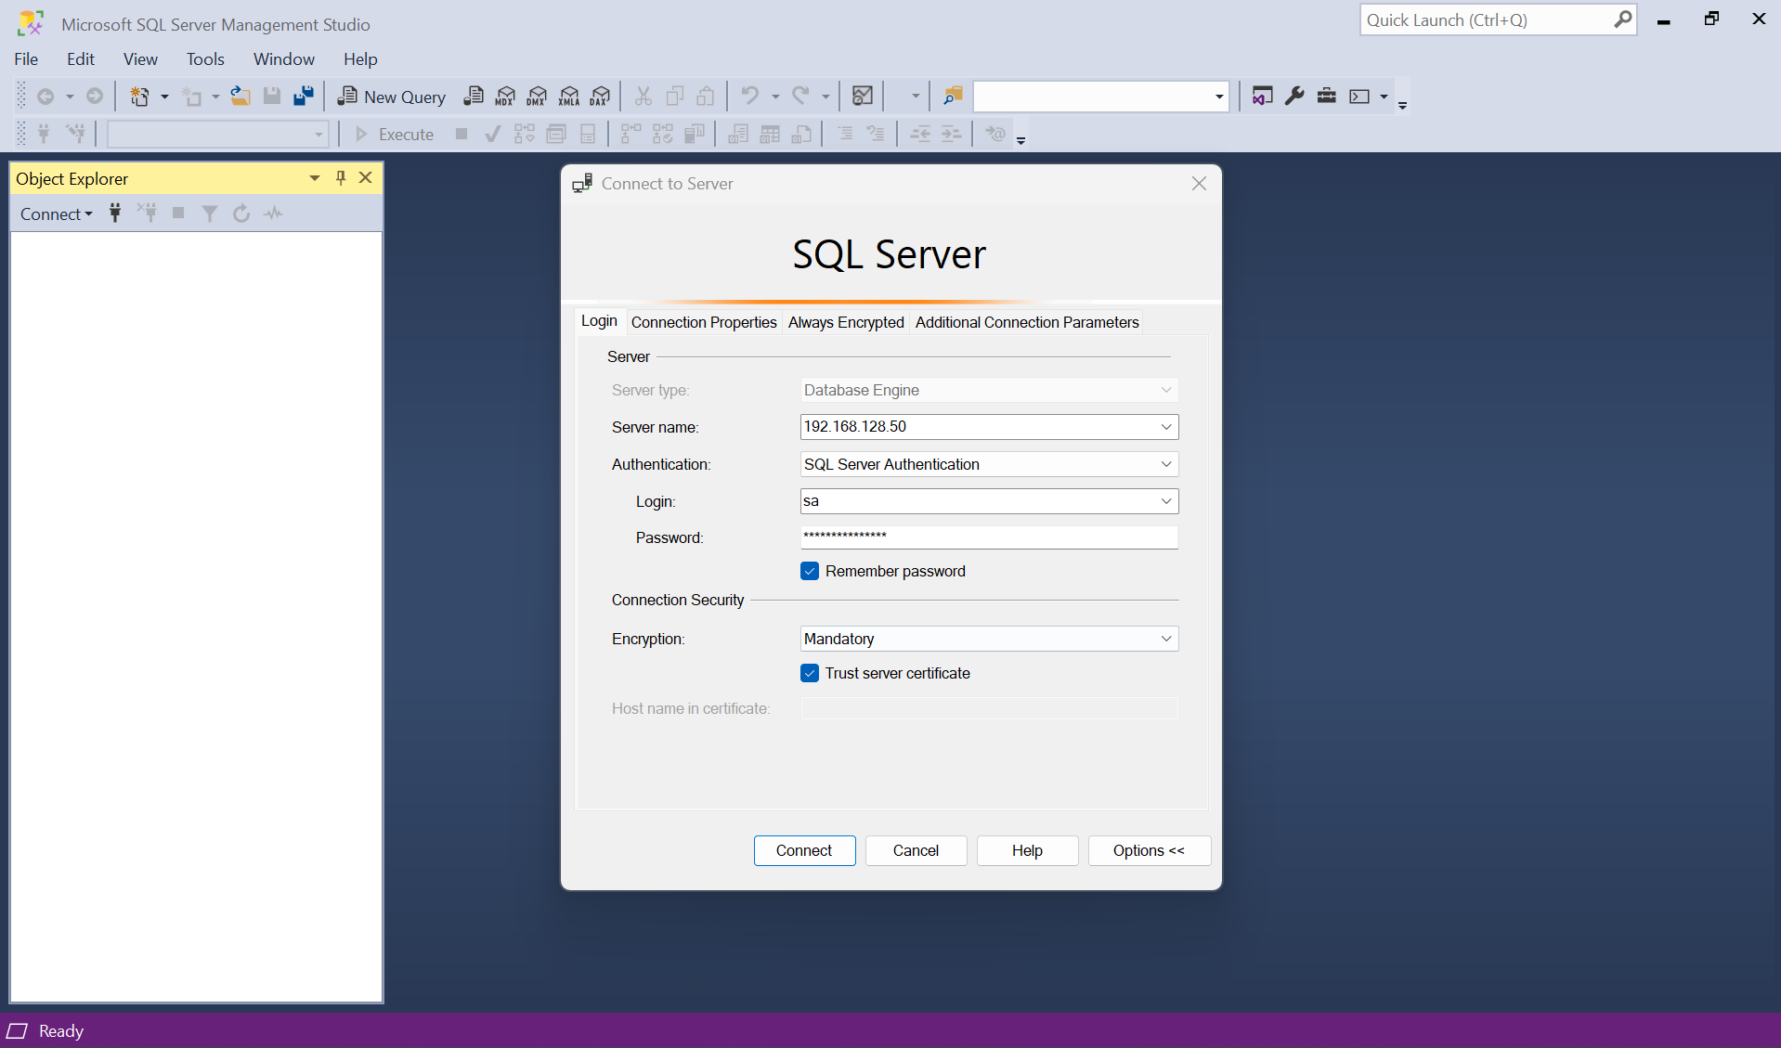This screenshot has width=1781, height=1048.
Task: Click the Visual Studio window icon in toolbar
Action: point(1262,97)
